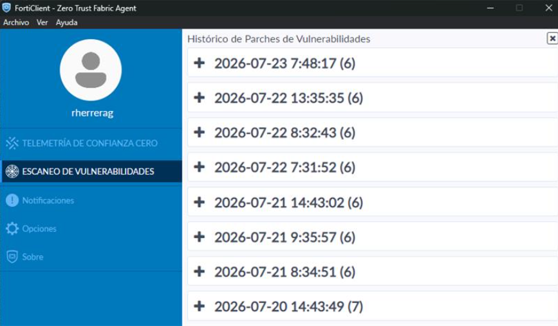Expand the 2026-07-22 7:31:52 entry

coord(200,167)
